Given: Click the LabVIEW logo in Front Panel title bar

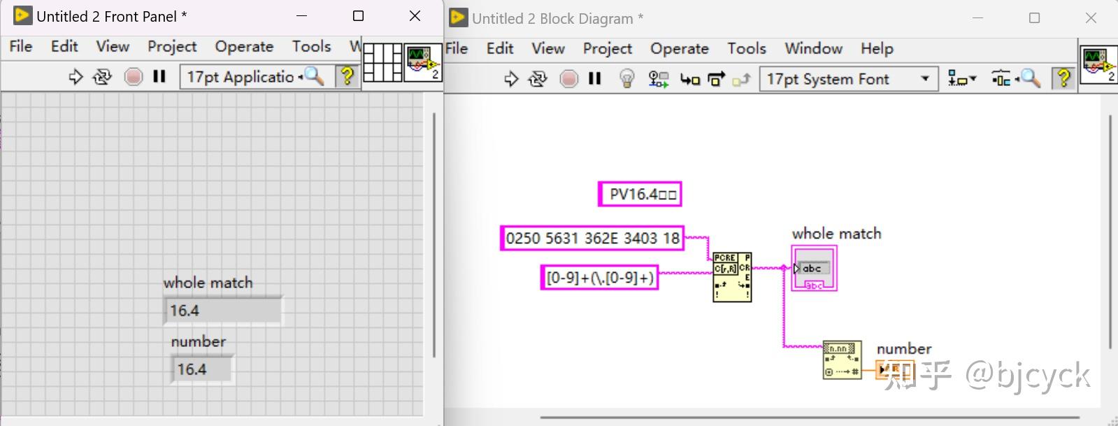Looking at the screenshot, I should click(x=22, y=15).
